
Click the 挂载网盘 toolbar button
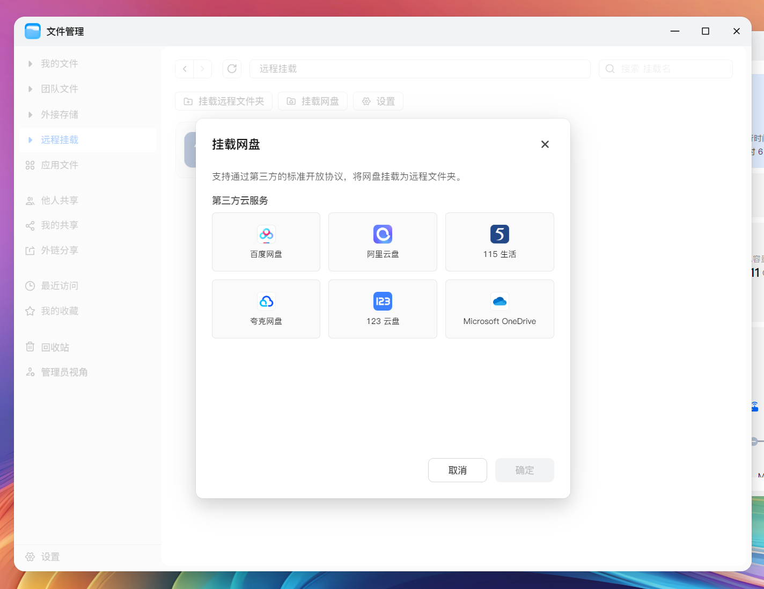click(x=313, y=101)
